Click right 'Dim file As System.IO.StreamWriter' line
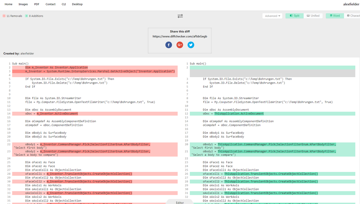Image resolution: width=360 pixels, height=204 pixels. point(231,98)
